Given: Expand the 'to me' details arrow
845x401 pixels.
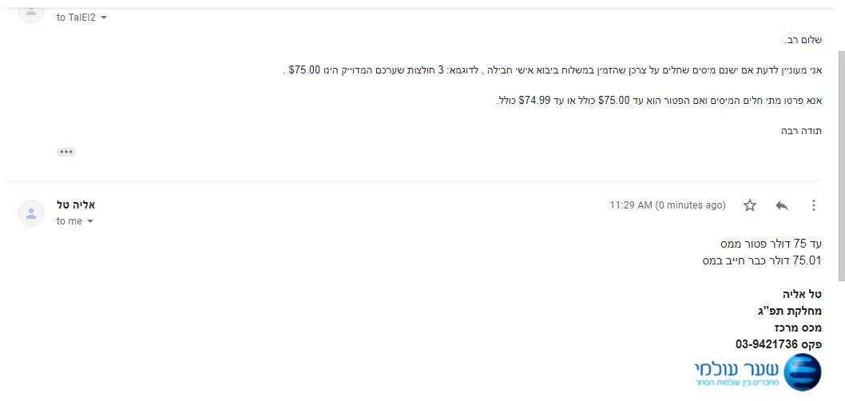Looking at the screenshot, I should point(89,221).
